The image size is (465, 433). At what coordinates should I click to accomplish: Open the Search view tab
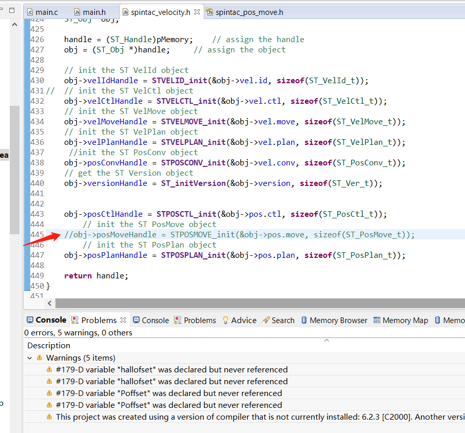pyautogui.click(x=278, y=320)
